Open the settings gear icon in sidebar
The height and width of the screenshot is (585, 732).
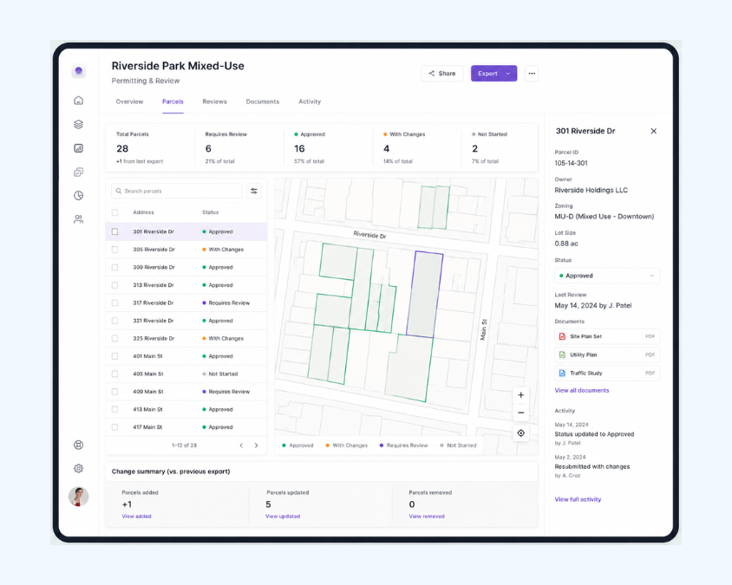point(78,468)
